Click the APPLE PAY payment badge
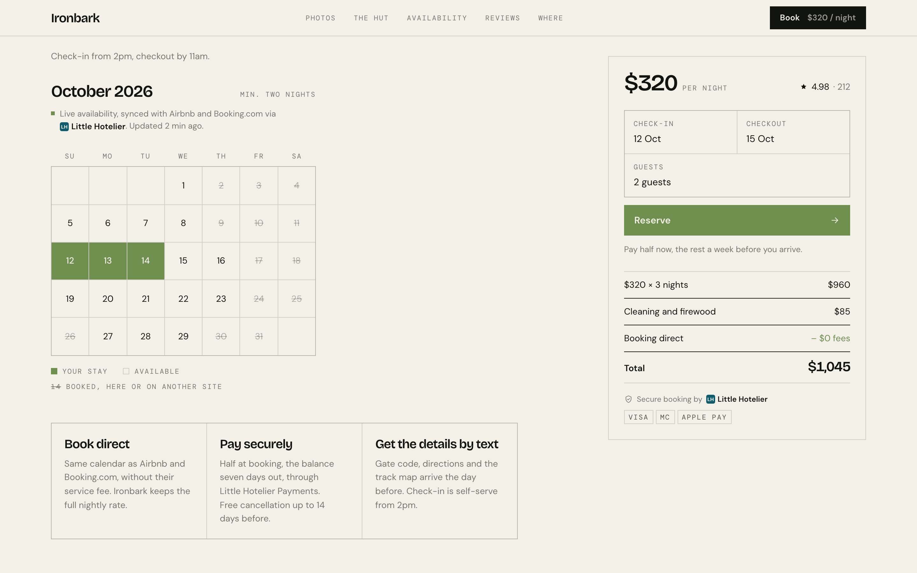 click(704, 417)
